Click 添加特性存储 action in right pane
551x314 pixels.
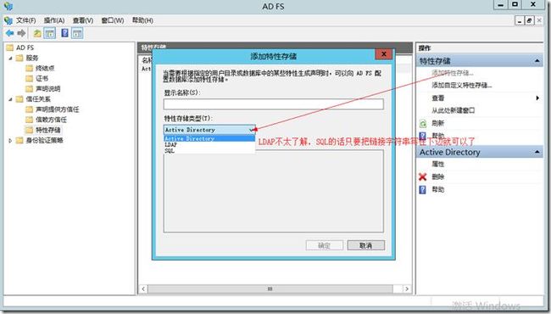(453, 73)
